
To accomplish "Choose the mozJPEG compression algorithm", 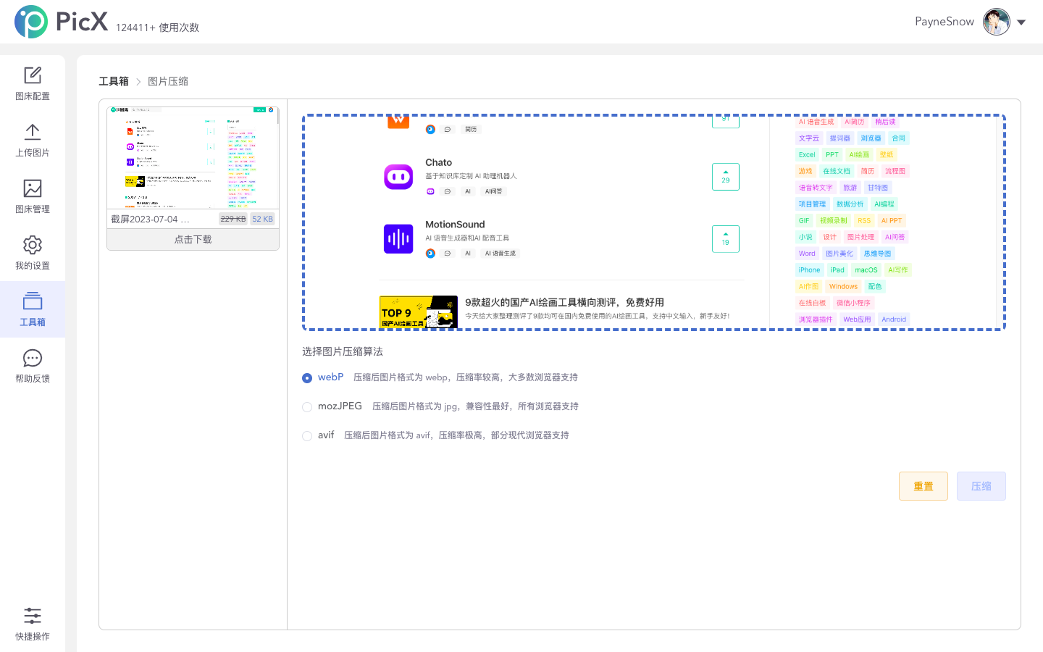I will (x=307, y=406).
